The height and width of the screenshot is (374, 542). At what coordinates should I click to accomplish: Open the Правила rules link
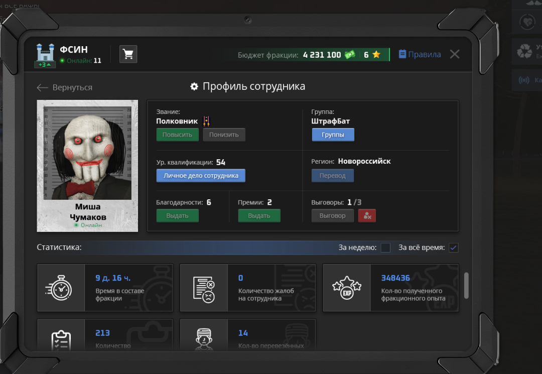click(x=420, y=54)
